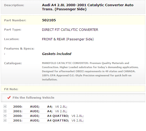Click the Part Type label
This screenshot has width=146, height=131.
[13, 30]
